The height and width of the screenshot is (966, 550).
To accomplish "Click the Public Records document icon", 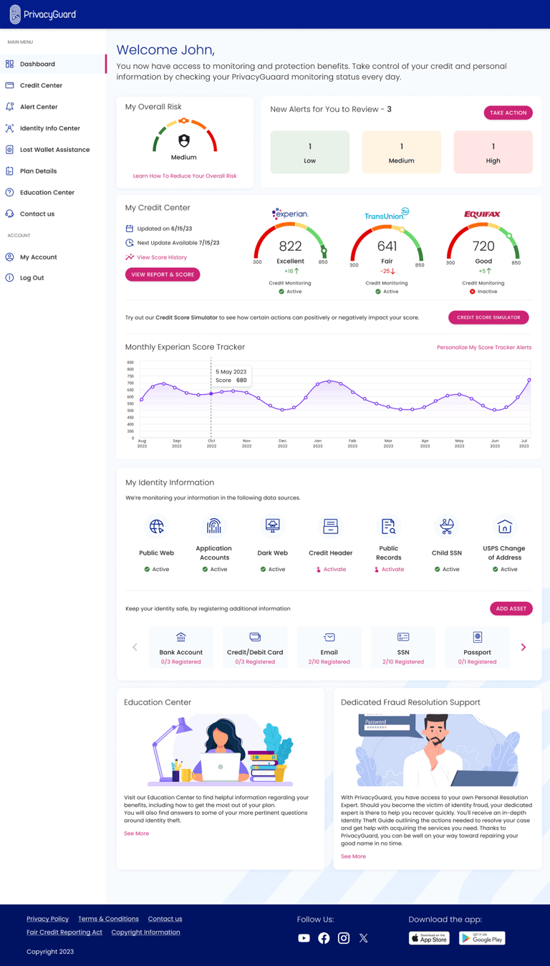I will point(388,527).
